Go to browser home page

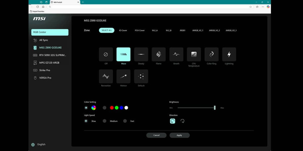[x=43, y=7]
